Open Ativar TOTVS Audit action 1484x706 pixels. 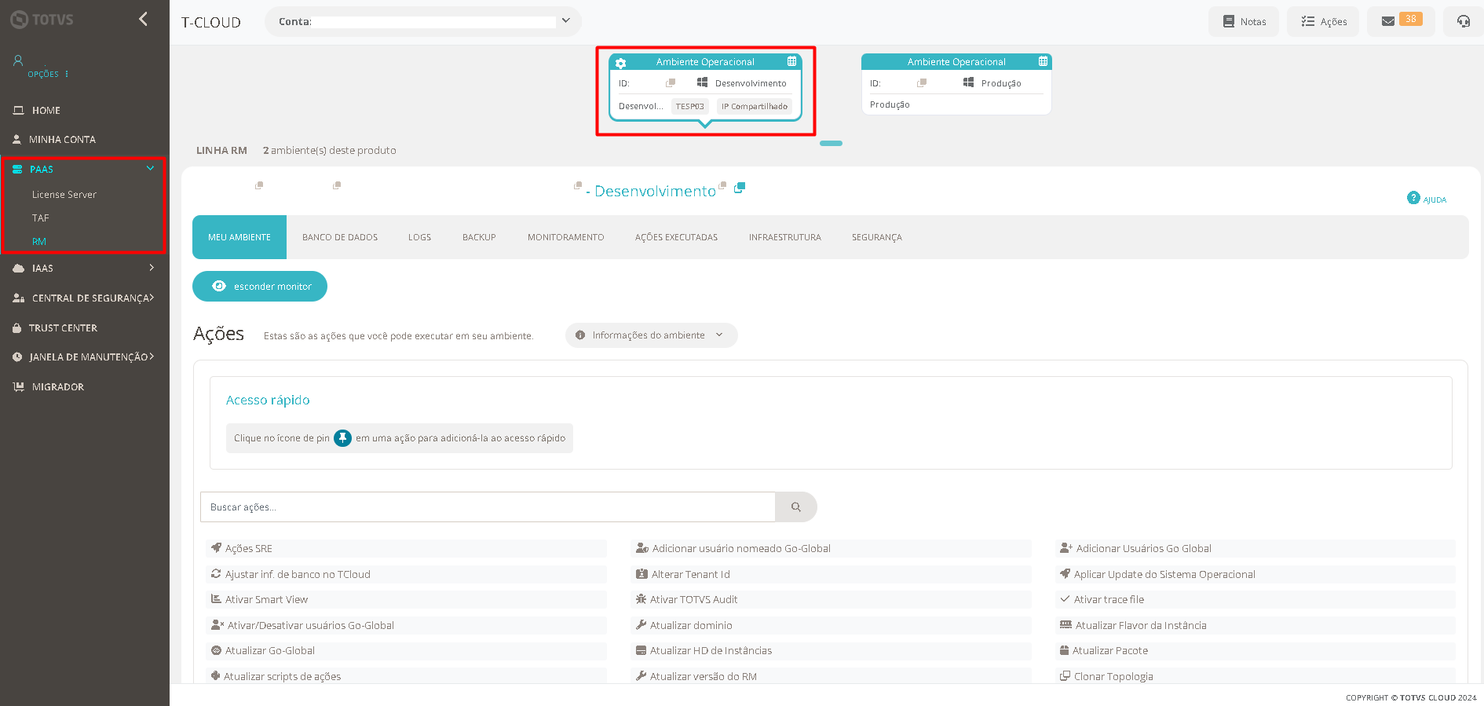tap(831, 600)
